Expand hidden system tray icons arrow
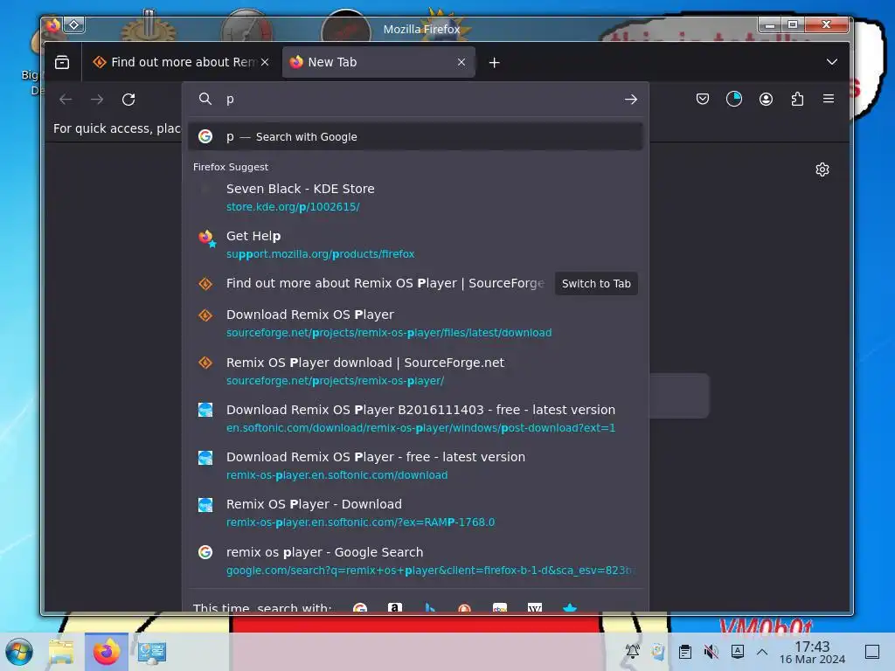Screen dimensions: 895x671 point(762,652)
